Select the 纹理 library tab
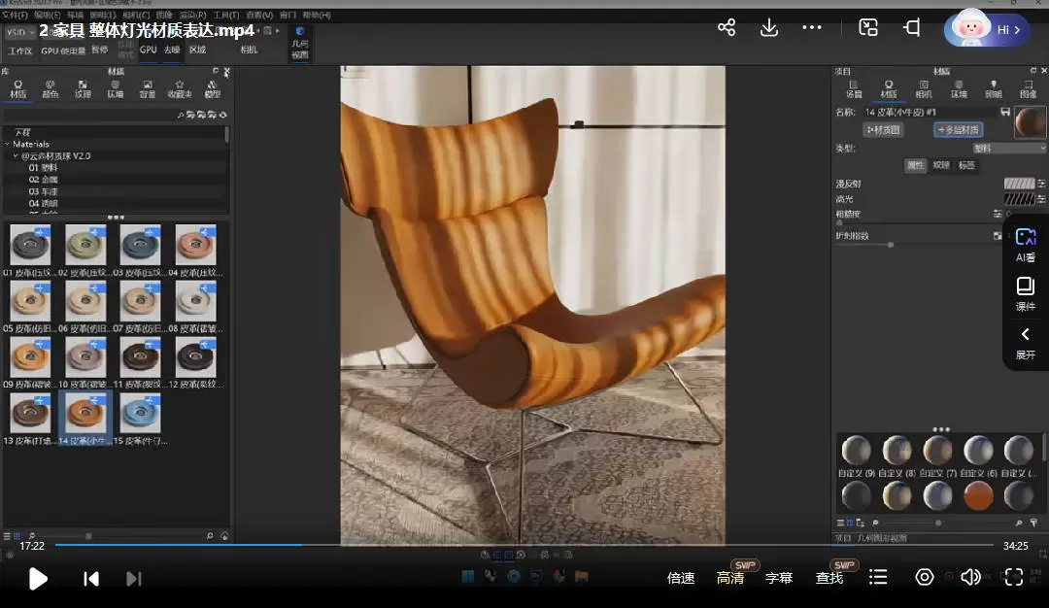Viewport: 1049px width, 608px height. point(83,89)
